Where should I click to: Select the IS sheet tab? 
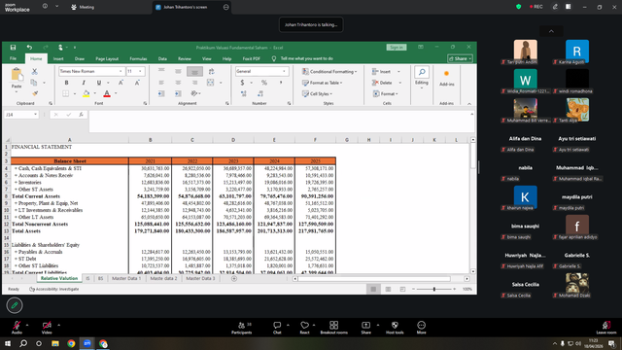tap(87, 279)
